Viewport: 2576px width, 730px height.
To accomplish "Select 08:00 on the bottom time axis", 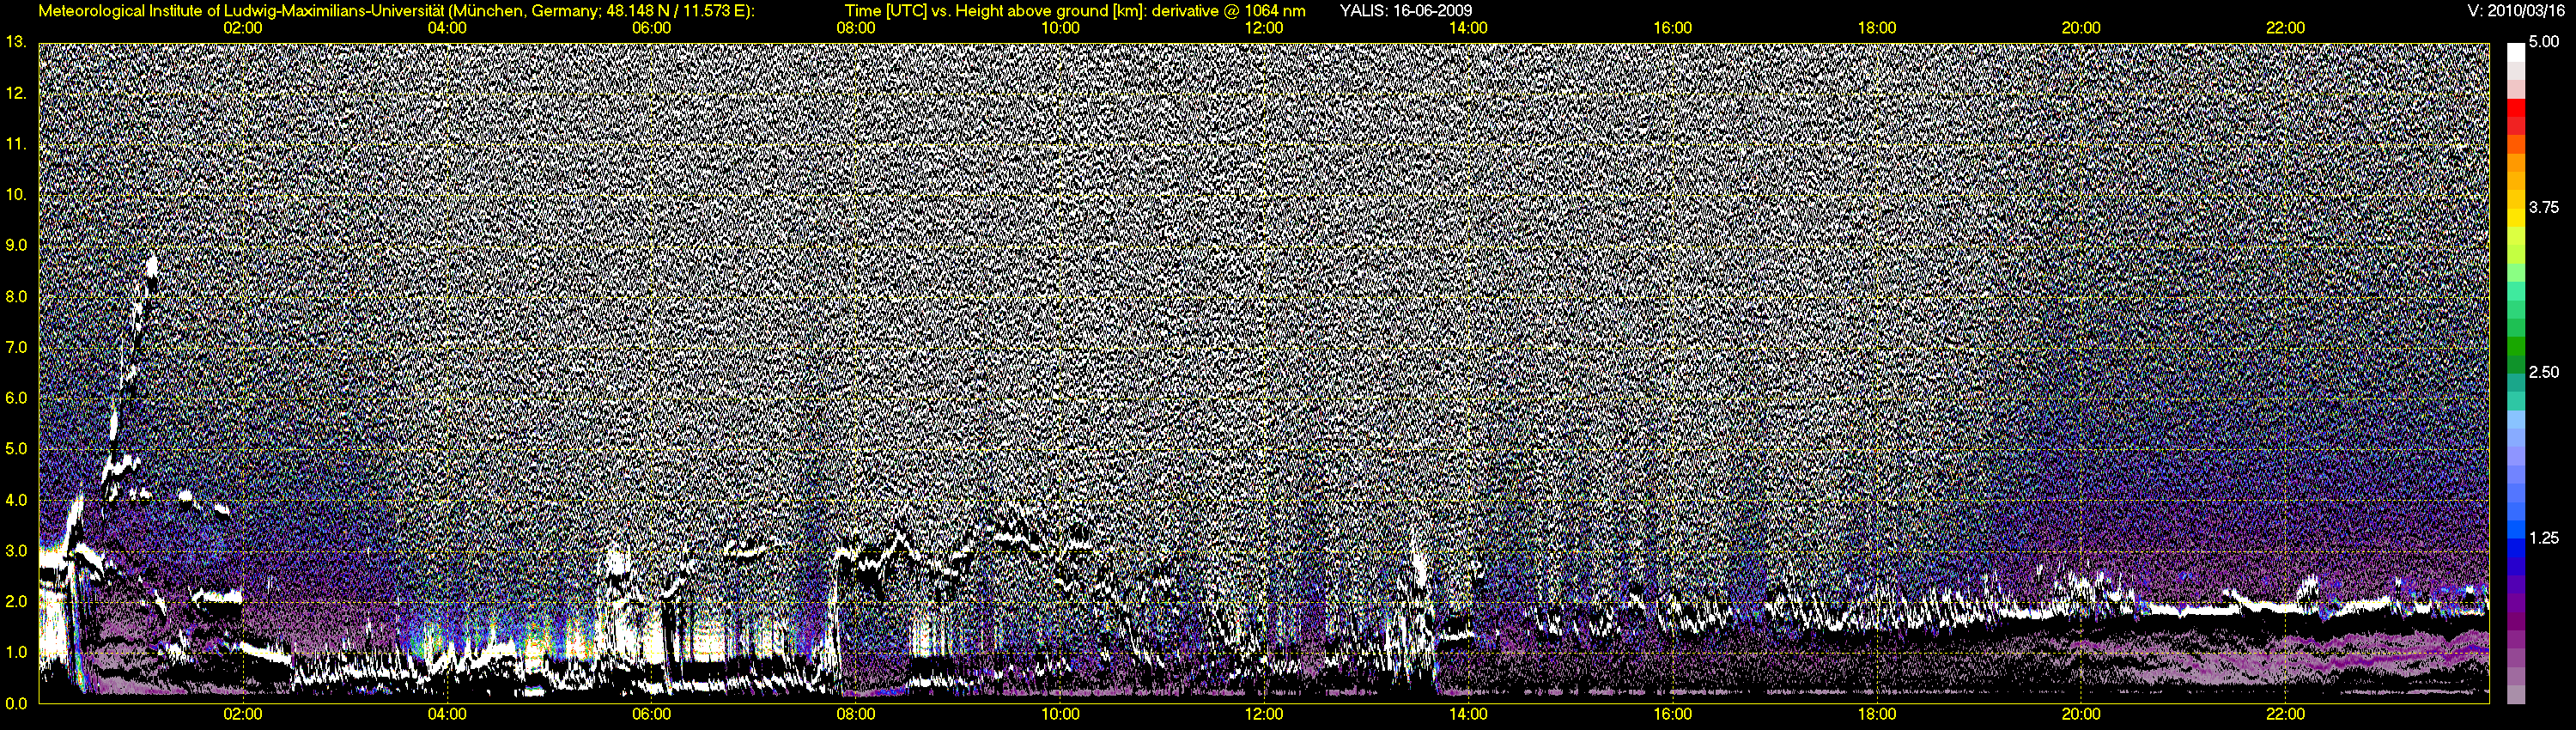I will pos(856,715).
